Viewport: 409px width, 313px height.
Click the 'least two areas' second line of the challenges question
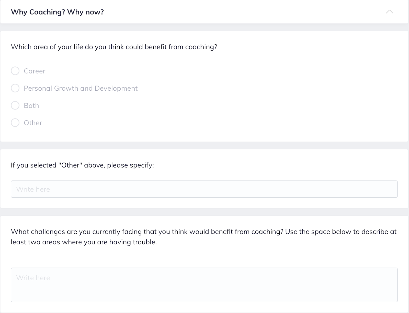click(x=84, y=242)
